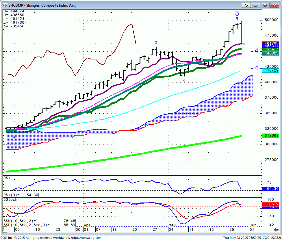Click the 25 date on time axis
The height and width of the screenshot is (240, 282).
tap(232, 230)
